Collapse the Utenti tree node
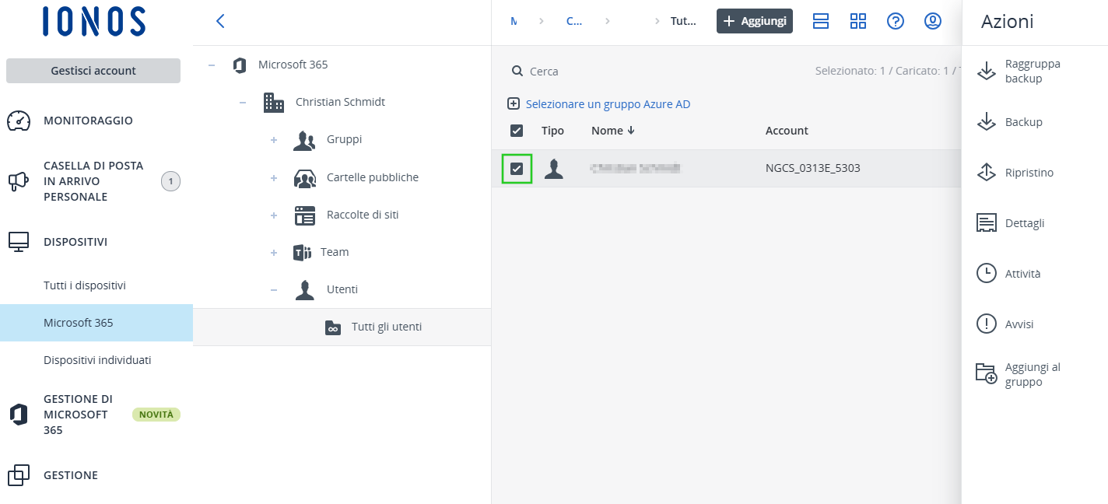Screen dimensions: 1108x504 [274, 289]
